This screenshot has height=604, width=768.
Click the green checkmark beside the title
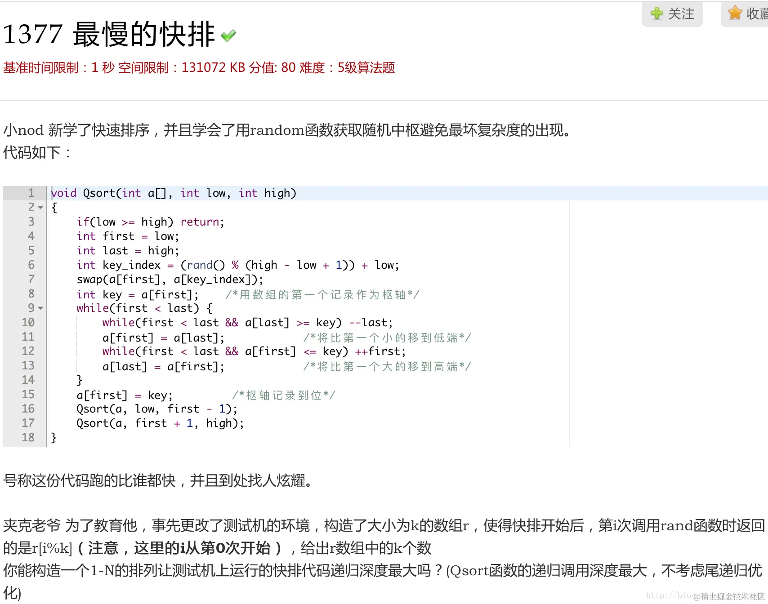(x=228, y=36)
